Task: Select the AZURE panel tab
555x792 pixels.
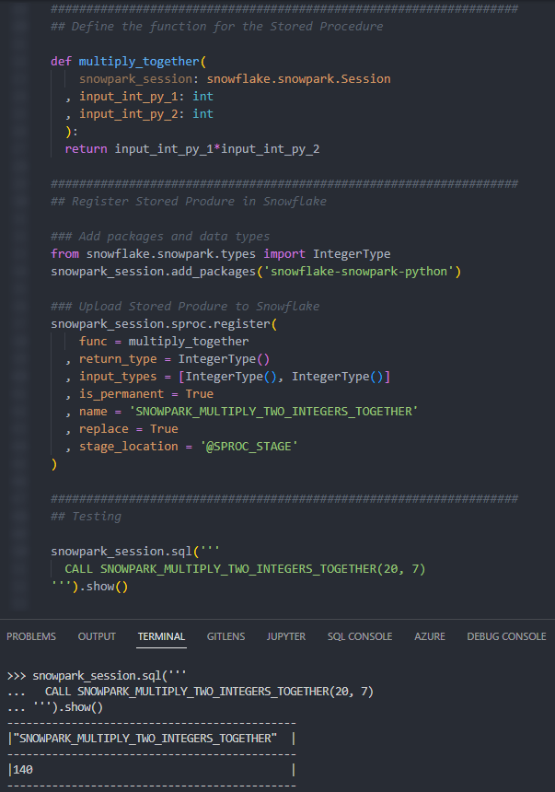Action: click(430, 636)
